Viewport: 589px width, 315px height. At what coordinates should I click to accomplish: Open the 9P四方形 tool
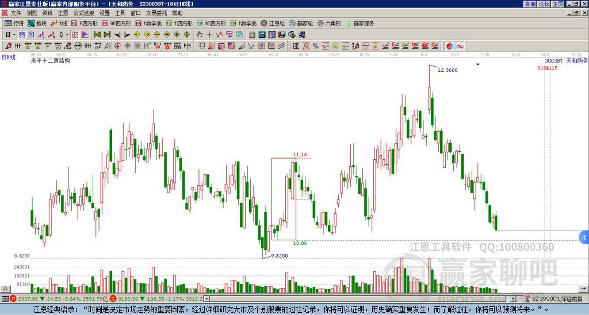coord(116,23)
